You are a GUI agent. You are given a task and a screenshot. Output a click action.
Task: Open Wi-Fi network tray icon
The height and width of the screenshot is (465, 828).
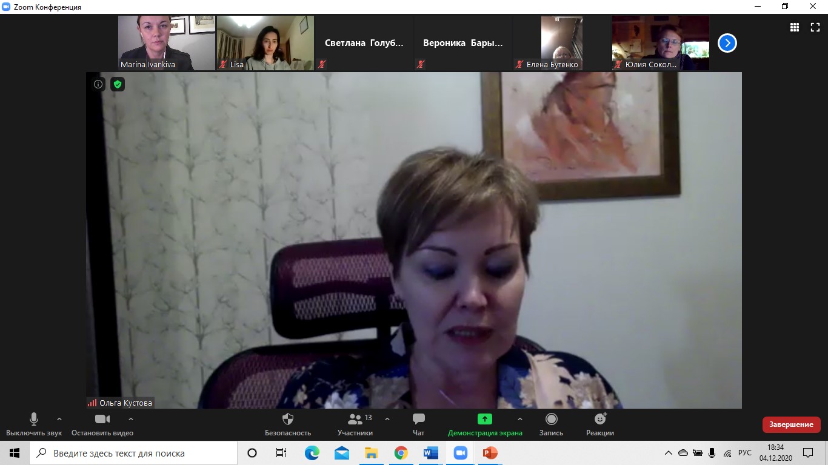(727, 453)
